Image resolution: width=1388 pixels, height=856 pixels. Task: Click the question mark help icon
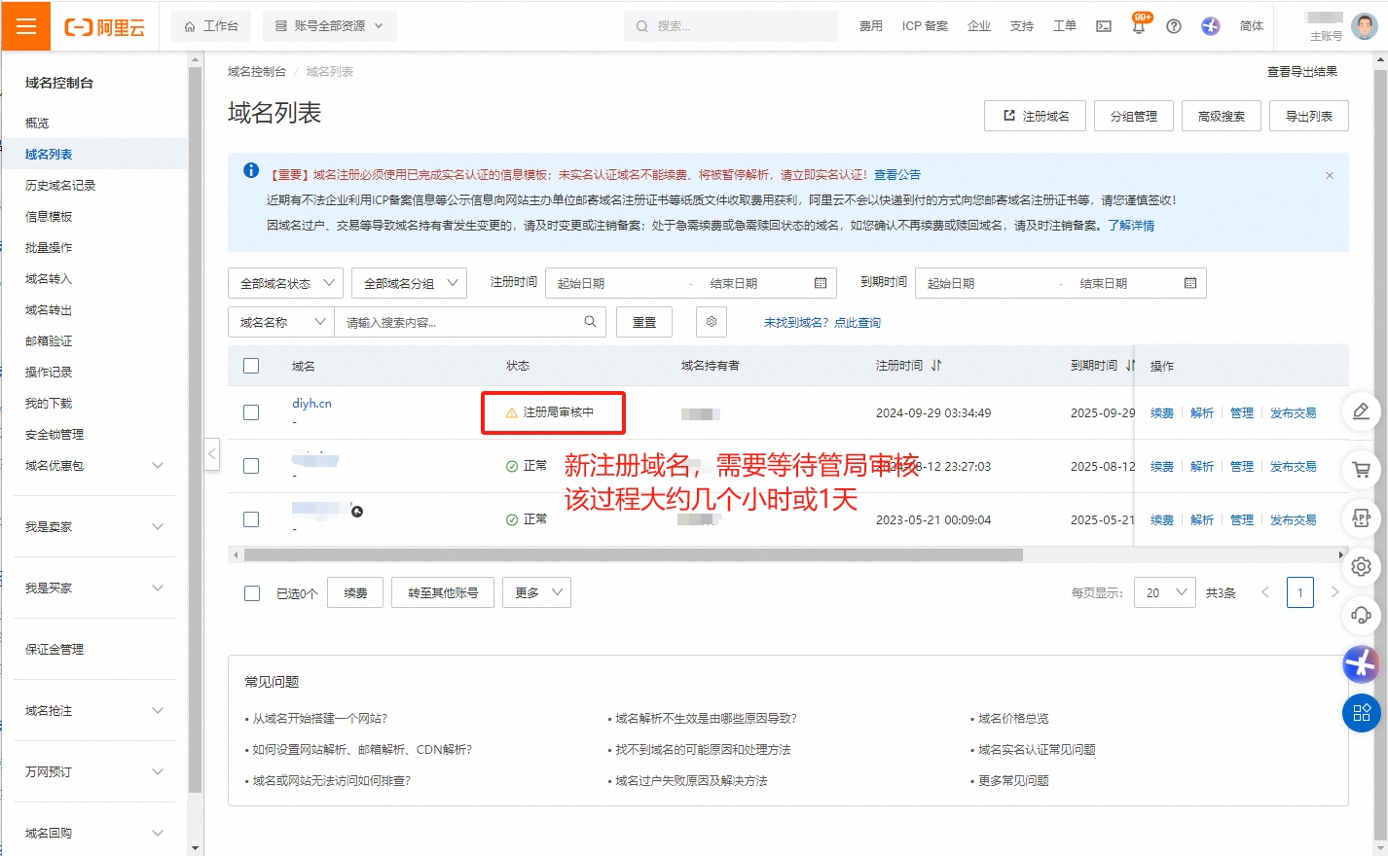click(x=1173, y=26)
